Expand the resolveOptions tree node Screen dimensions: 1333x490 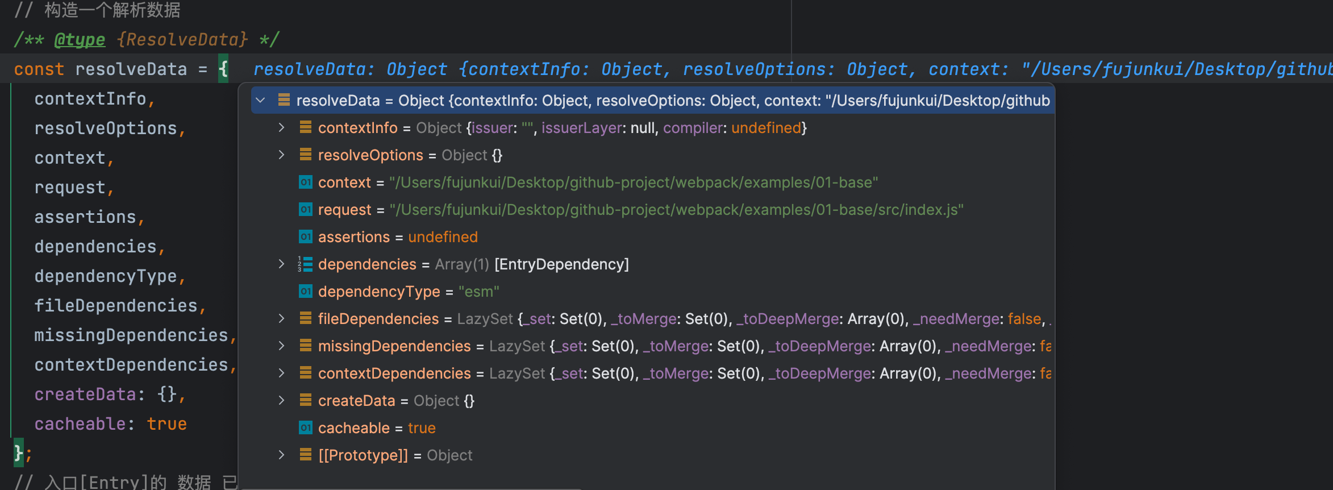[x=281, y=155]
